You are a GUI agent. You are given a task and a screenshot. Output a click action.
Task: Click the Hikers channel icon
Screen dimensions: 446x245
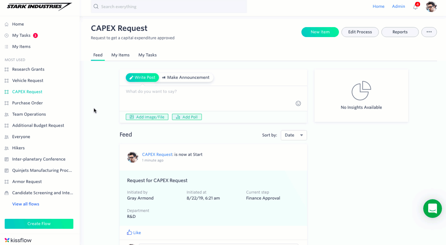(7, 148)
